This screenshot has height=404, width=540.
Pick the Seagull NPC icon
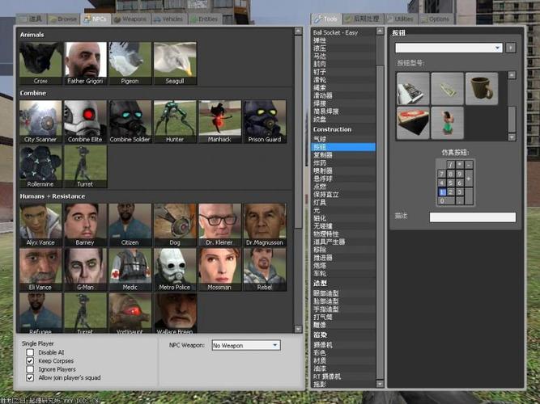point(175,63)
